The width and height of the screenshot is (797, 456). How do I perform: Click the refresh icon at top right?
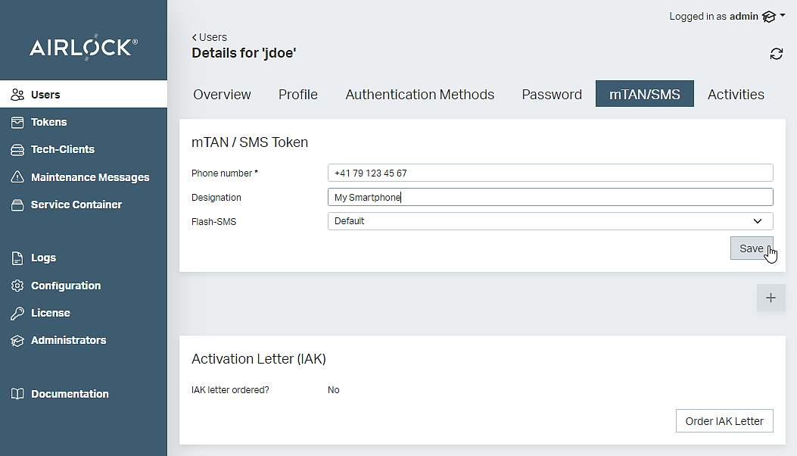click(x=776, y=54)
